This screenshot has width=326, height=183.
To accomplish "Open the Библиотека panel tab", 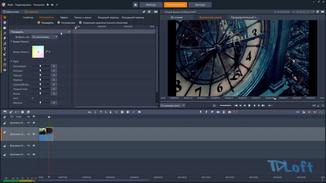I will [11, 12].
